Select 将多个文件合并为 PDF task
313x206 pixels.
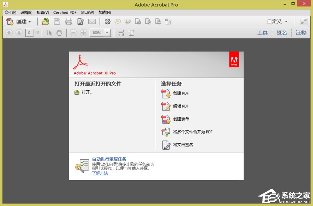coord(192,132)
